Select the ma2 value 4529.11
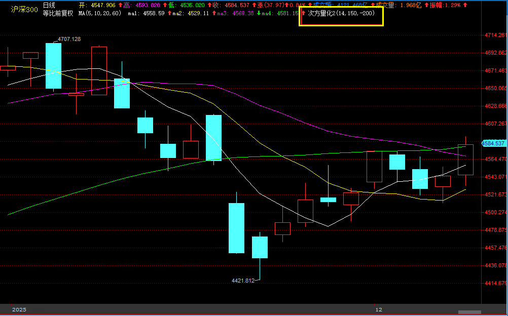 pos(198,13)
